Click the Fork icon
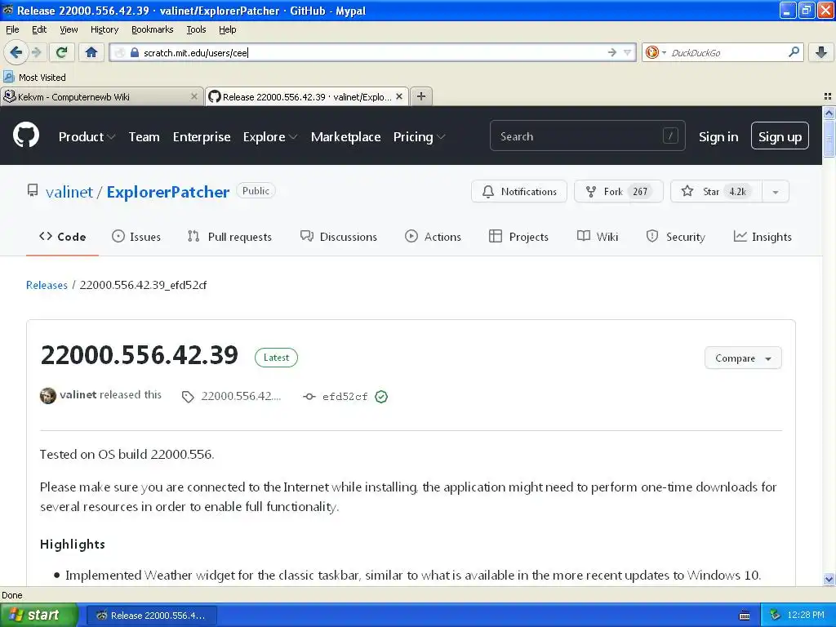836x627 pixels. coord(591,191)
